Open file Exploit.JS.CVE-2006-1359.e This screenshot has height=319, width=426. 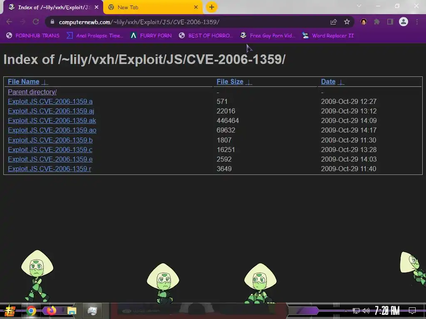pos(50,159)
